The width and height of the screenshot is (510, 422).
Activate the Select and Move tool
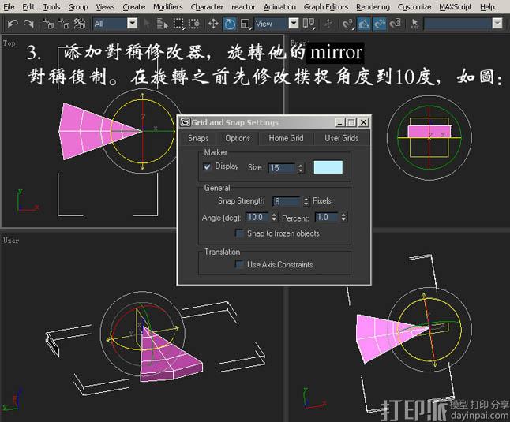(x=213, y=24)
